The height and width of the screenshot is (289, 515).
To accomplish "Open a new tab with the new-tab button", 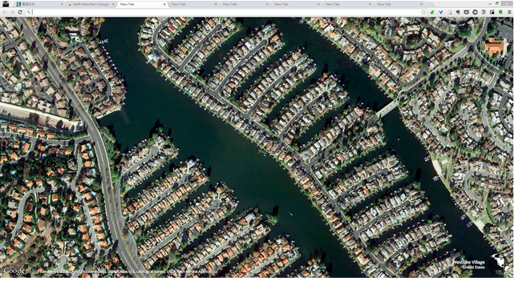I will coord(430,4).
